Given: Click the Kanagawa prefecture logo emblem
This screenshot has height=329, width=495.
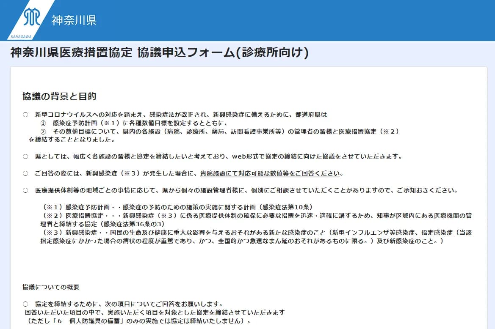Looking at the screenshot, I should [x=32, y=17].
